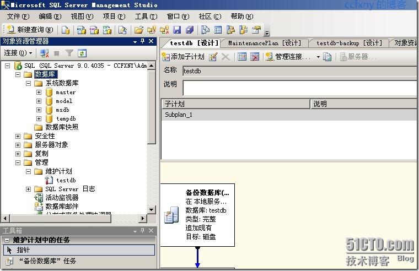Open the 帮助(H) menu
Viewport: 419px width, 271px height.
point(242,17)
